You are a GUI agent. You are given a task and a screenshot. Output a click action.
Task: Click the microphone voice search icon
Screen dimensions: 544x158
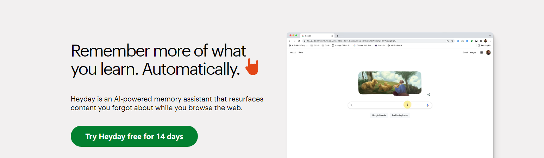tap(428, 105)
